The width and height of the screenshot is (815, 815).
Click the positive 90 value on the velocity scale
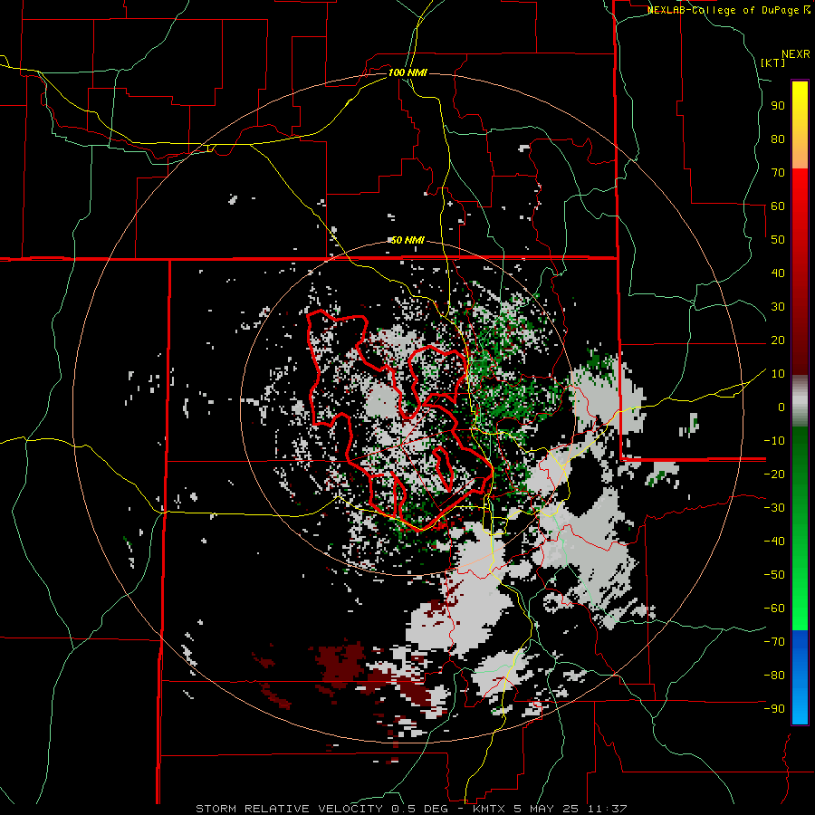tap(778, 106)
